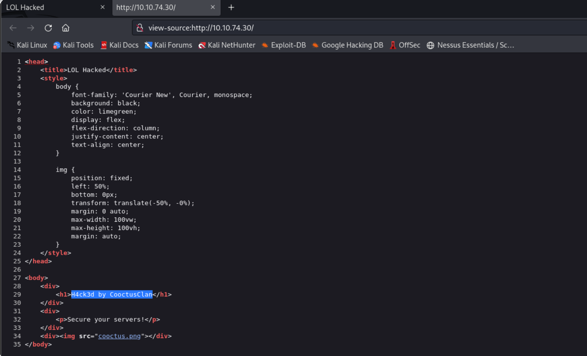Open the OffSec bookmark
This screenshot has height=356, width=587.
coord(405,45)
